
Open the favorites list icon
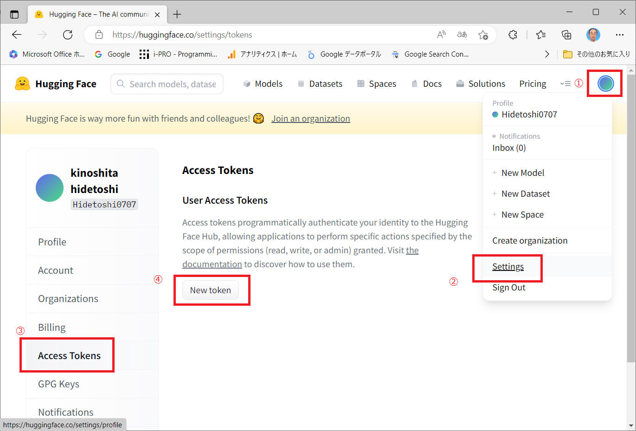coord(541,35)
